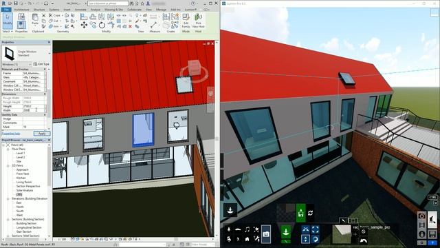Switch to the Annotate ribbon tab
Viewport: 440px width, 248px height.
click(80, 10)
